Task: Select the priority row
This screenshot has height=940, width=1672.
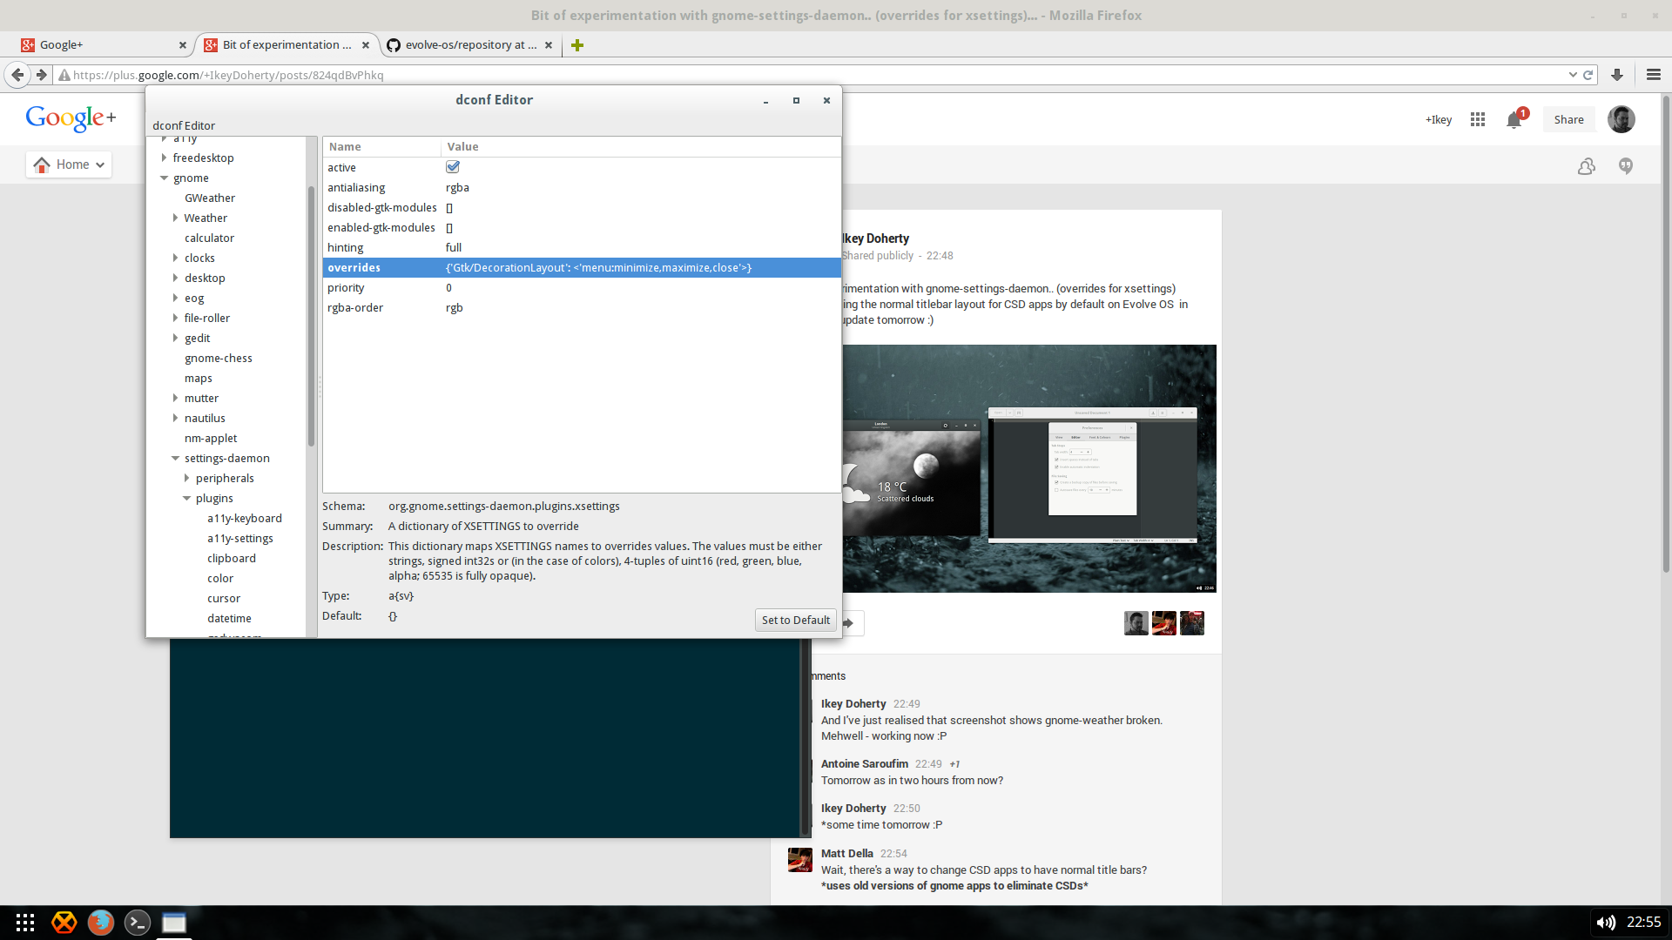Action: tap(582, 287)
